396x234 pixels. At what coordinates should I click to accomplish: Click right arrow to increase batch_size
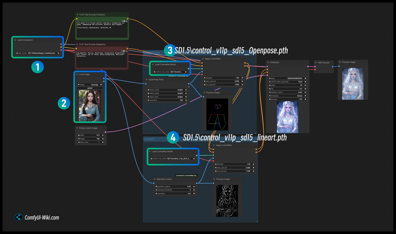click(x=103, y=142)
